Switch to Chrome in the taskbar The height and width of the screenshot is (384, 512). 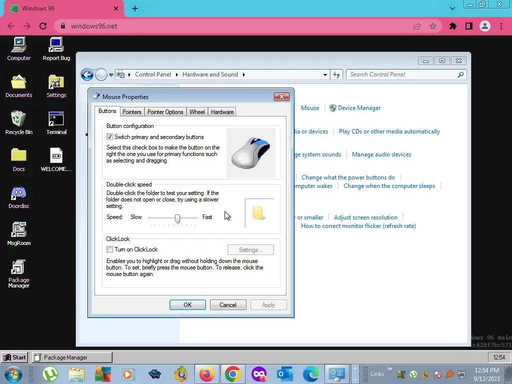232,374
